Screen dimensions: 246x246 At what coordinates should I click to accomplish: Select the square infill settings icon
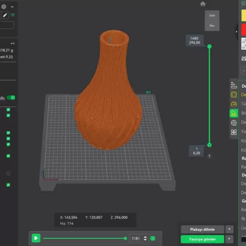click(234, 95)
